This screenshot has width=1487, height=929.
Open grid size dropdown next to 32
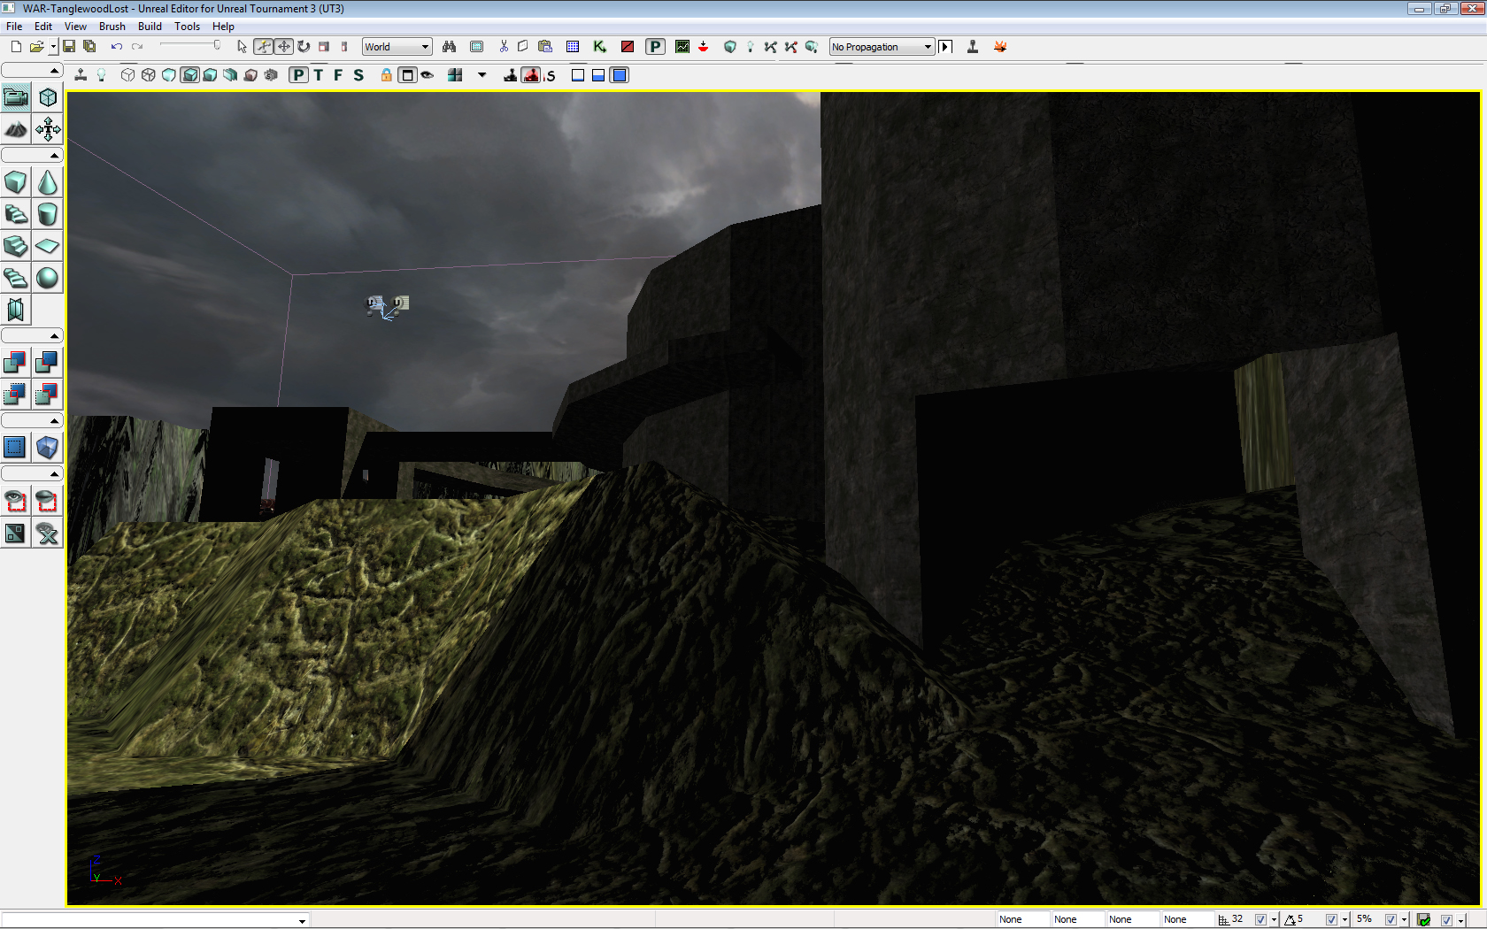[x=1274, y=920]
